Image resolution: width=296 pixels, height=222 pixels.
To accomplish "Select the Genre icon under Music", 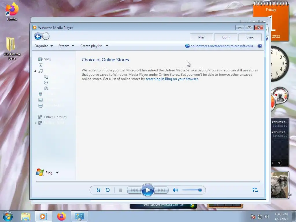I will [46, 88].
